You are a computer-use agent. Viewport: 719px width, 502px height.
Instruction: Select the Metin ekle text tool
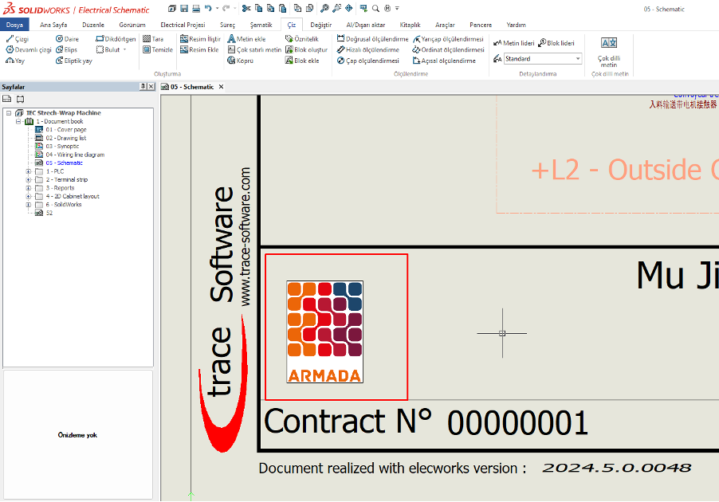[x=246, y=39]
